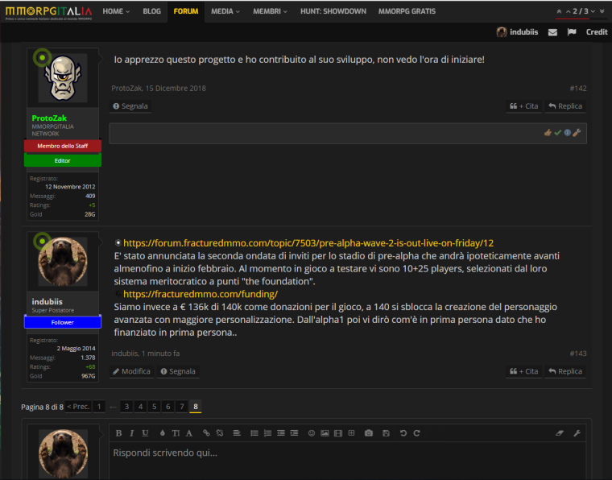This screenshot has width=612, height=480.
Task: Undo the last edit in editor
Action: point(403,433)
